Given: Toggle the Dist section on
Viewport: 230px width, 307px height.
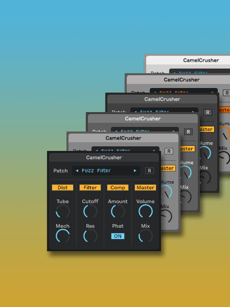Looking at the screenshot, I should click(62, 188).
